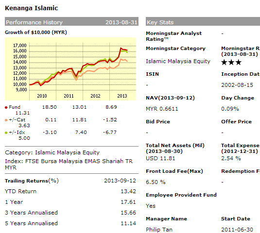This screenshot has height=233, width=260.
Task: Click the +/-Cat value 3.63
Action: (x=24, y=126)
